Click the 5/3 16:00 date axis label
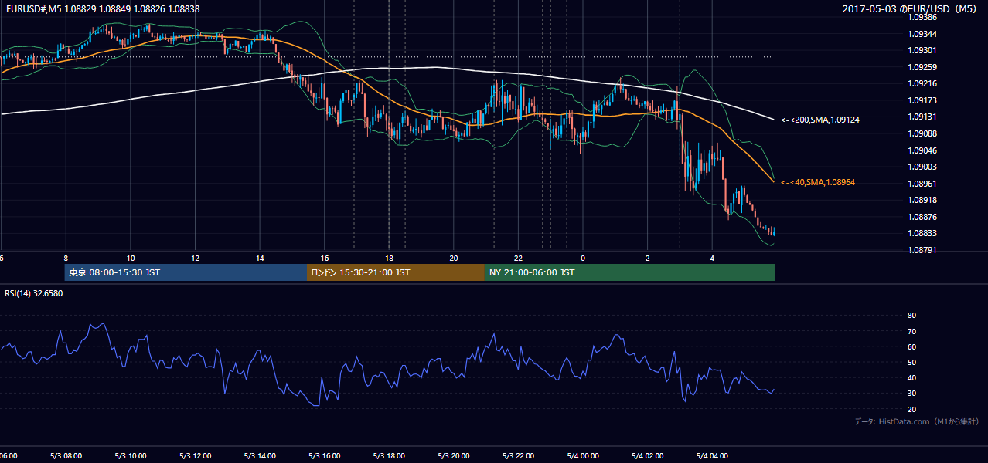The image size is (988, 463). point(325,456)
